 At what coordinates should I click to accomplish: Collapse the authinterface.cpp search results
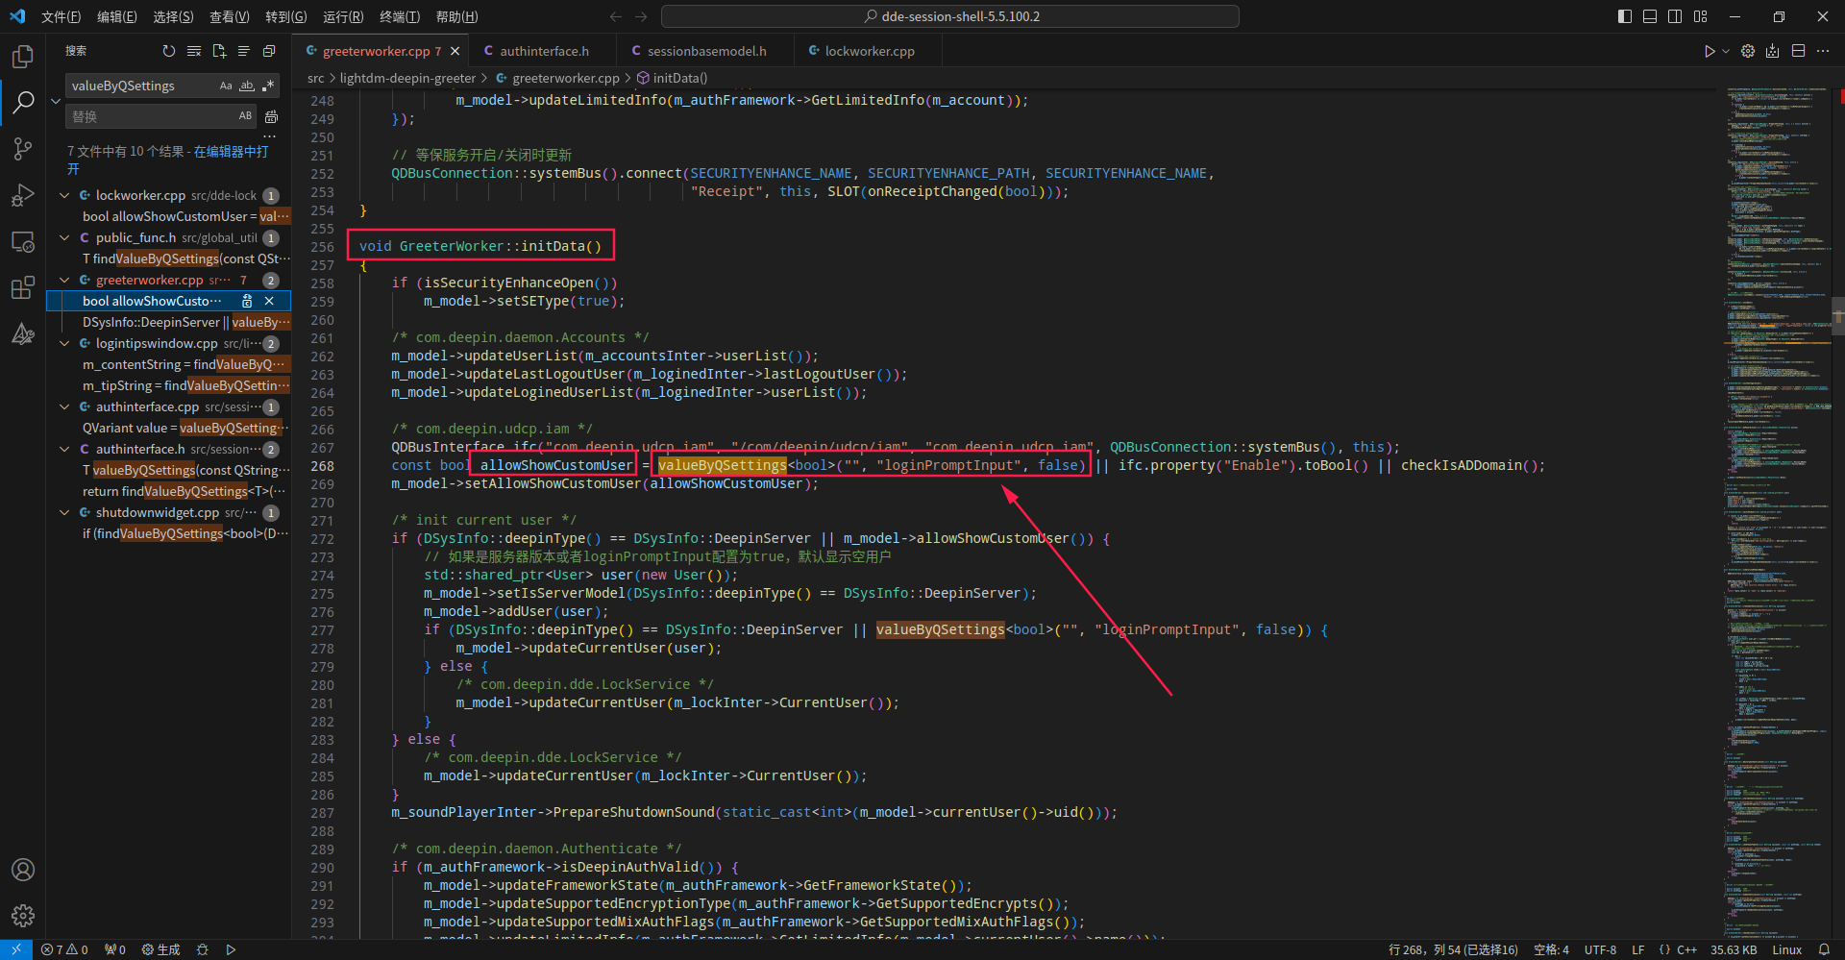click(64, 406)
